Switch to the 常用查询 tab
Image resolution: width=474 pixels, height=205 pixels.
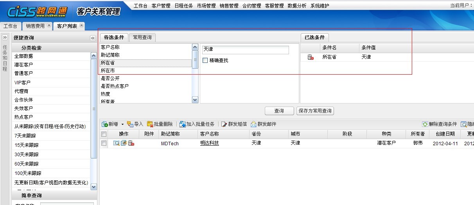tap(142, 37)
